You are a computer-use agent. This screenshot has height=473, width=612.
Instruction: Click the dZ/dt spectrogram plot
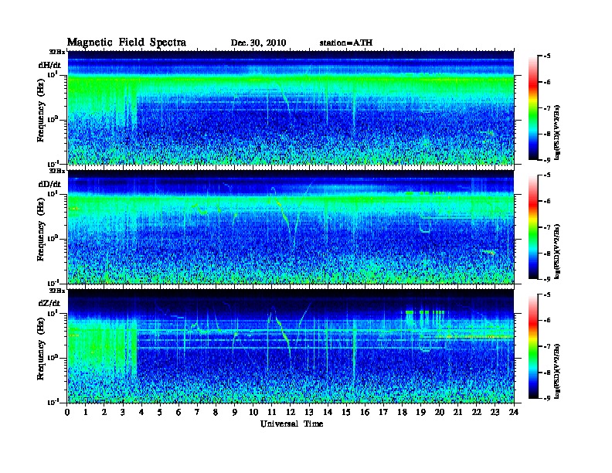coord(291,346)
